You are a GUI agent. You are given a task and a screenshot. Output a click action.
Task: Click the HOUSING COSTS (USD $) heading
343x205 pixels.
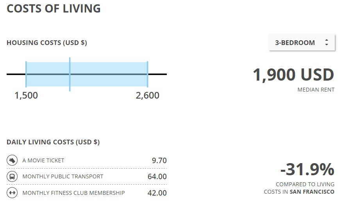click(x=47, y=43)
